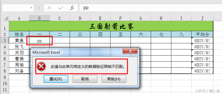Select row 4 header
Screen dimensions: 222x94
(x=5, y=46)
